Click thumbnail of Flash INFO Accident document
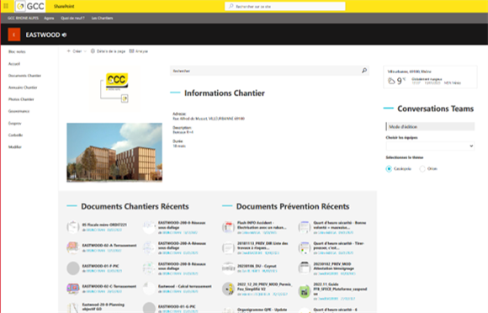Viewport: 488px width, 313px height. click(x=228, y=227)
